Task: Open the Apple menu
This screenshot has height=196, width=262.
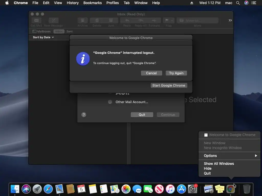Action: tap(7, 3)
